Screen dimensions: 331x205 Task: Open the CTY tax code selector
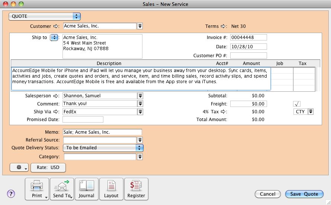pyautogui.click(x=311, y=112)
